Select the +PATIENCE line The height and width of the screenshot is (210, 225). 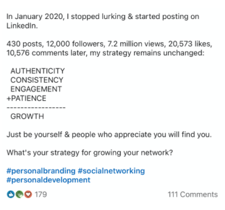(x=26, y=99)
